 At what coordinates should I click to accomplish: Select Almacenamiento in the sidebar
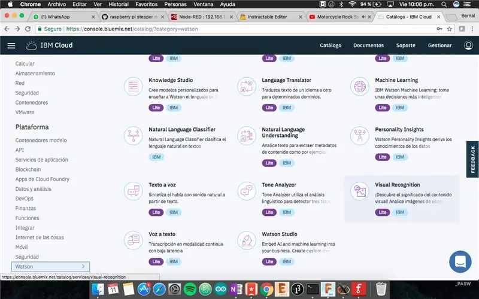click(35, 73)
